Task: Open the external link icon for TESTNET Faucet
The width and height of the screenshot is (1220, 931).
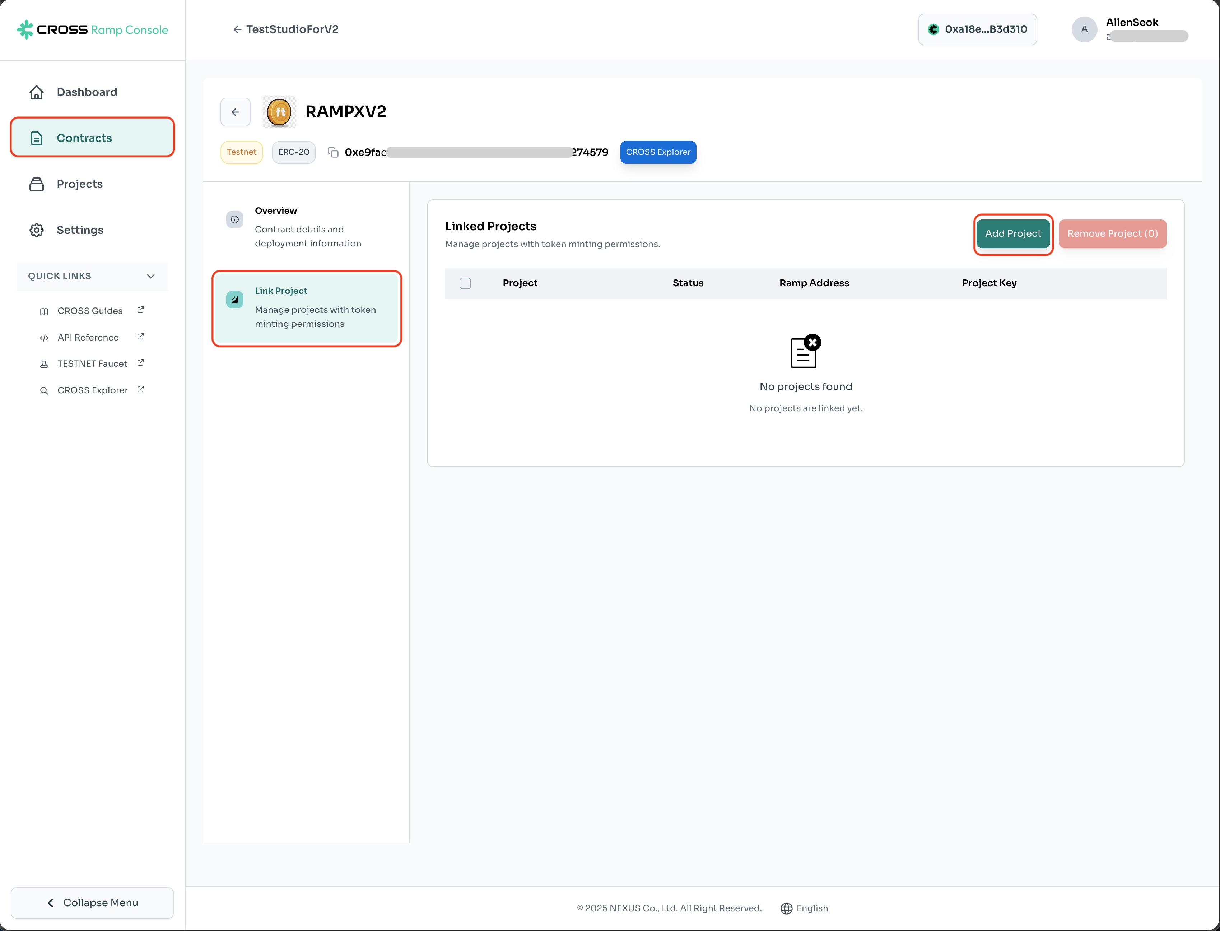Action: point(141,363)
